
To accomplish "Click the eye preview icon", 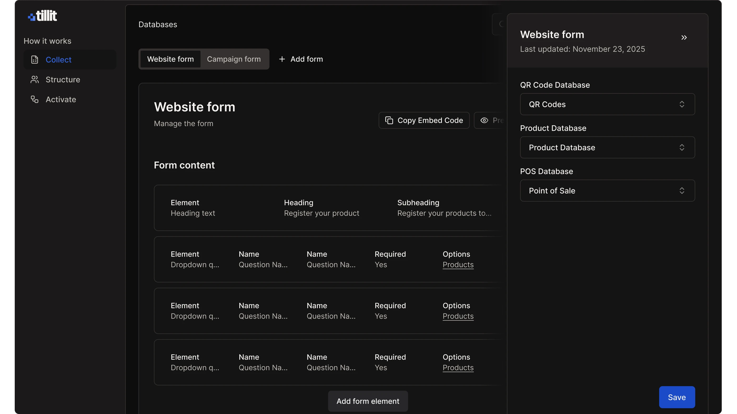I will (484, 120).
